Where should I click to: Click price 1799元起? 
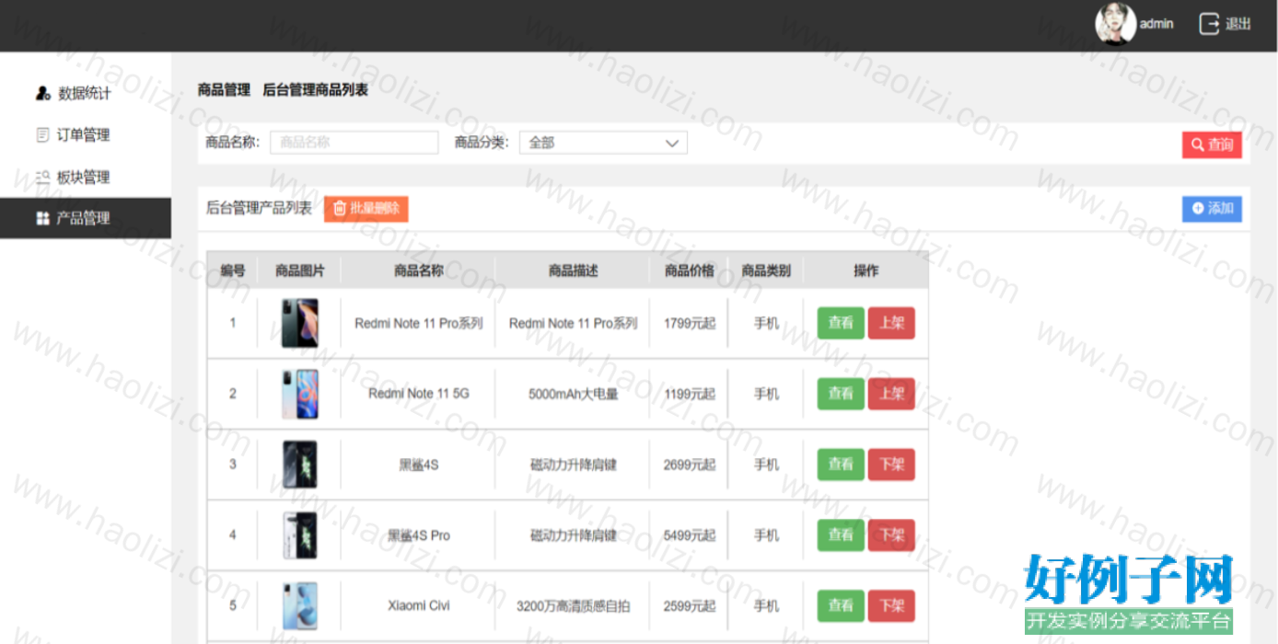[x=690, y=323]
